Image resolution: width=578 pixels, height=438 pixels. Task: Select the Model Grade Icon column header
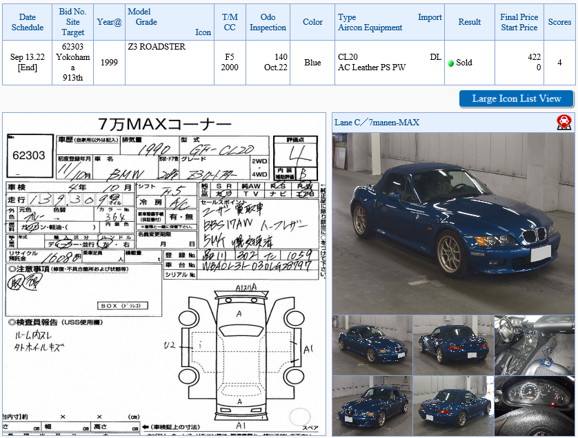pos(170,22)
